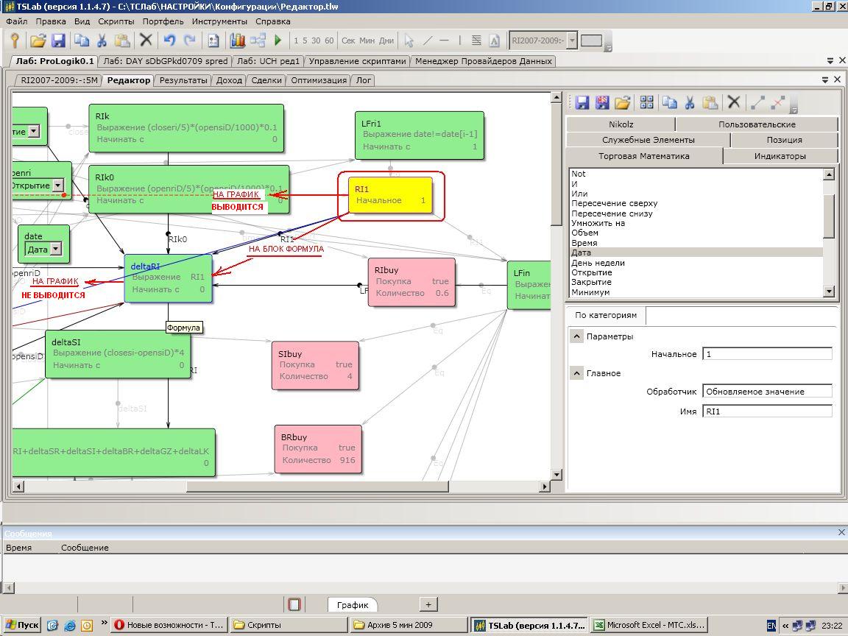Image resolution: width=848 pixels, height=636 pixels.
Task: Switch to the Оптимизация tab
Action: pyautogui.click(x=318, y=80)
